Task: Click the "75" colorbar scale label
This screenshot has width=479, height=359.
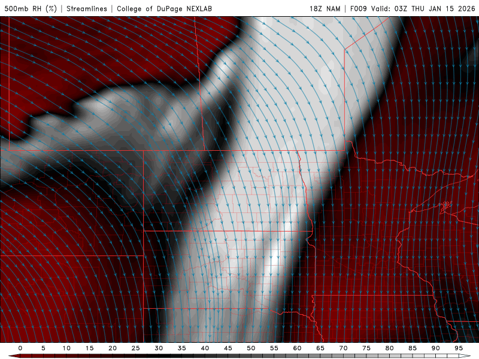Action: point(366,348)
